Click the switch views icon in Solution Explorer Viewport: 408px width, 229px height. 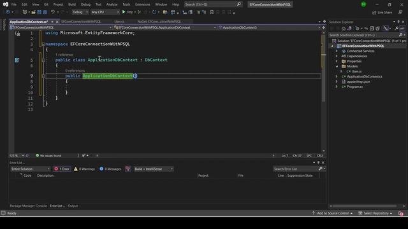(349, 29)
